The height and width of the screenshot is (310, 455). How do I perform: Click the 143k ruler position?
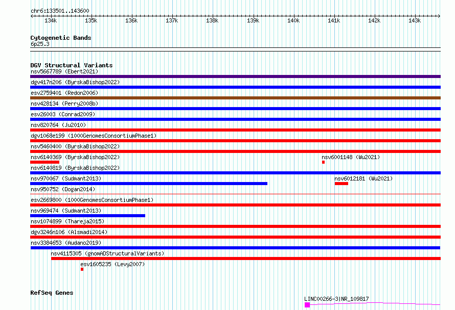pyautogui.click(x=415, y=20)
